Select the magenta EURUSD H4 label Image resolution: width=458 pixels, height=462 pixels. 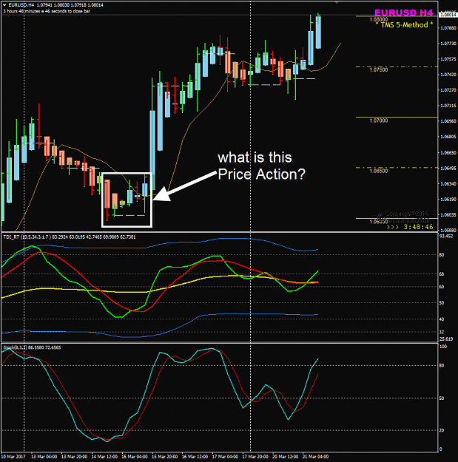point(403,13)
